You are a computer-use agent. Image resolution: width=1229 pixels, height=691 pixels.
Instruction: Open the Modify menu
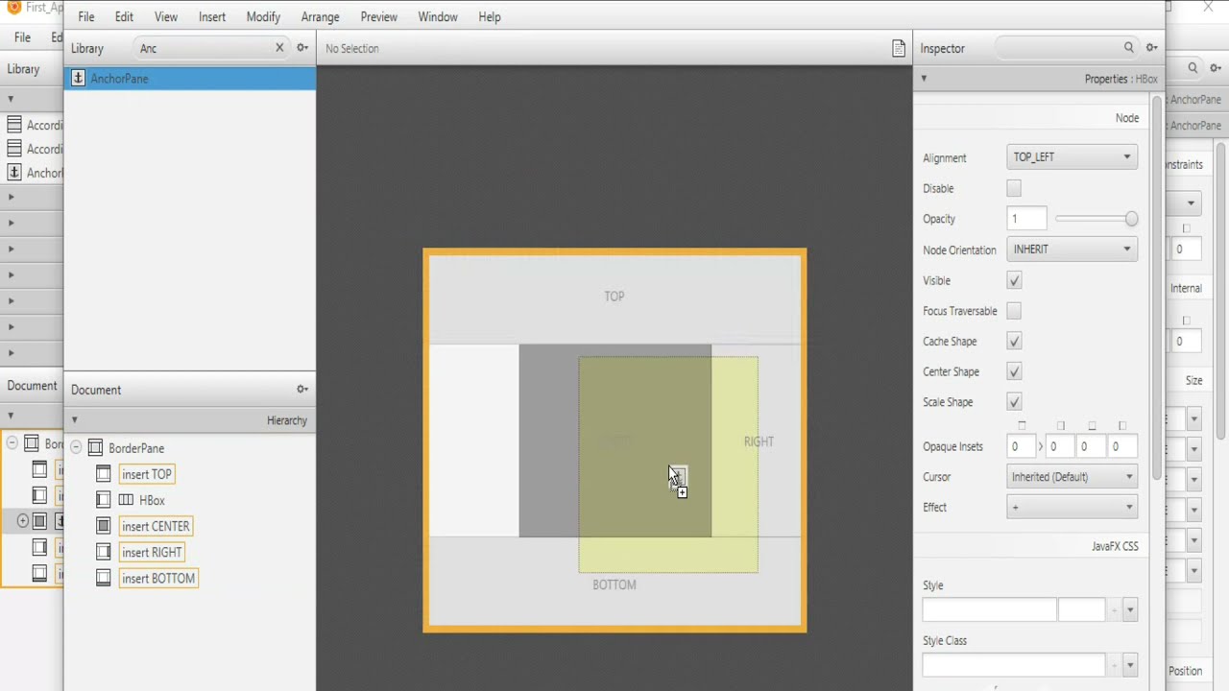[x=263, y=17]
